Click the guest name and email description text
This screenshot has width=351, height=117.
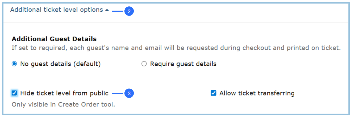[x=176, y=48]
